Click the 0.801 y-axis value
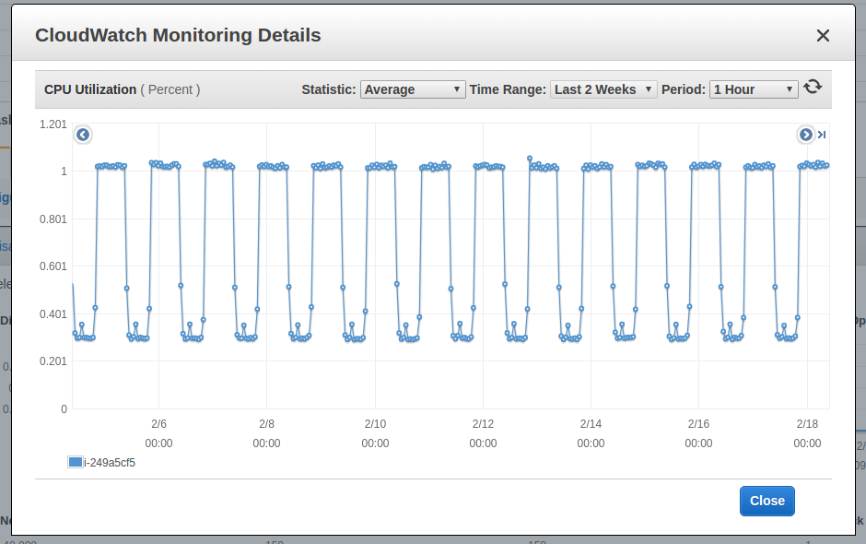866x544 pixels. 53,219
